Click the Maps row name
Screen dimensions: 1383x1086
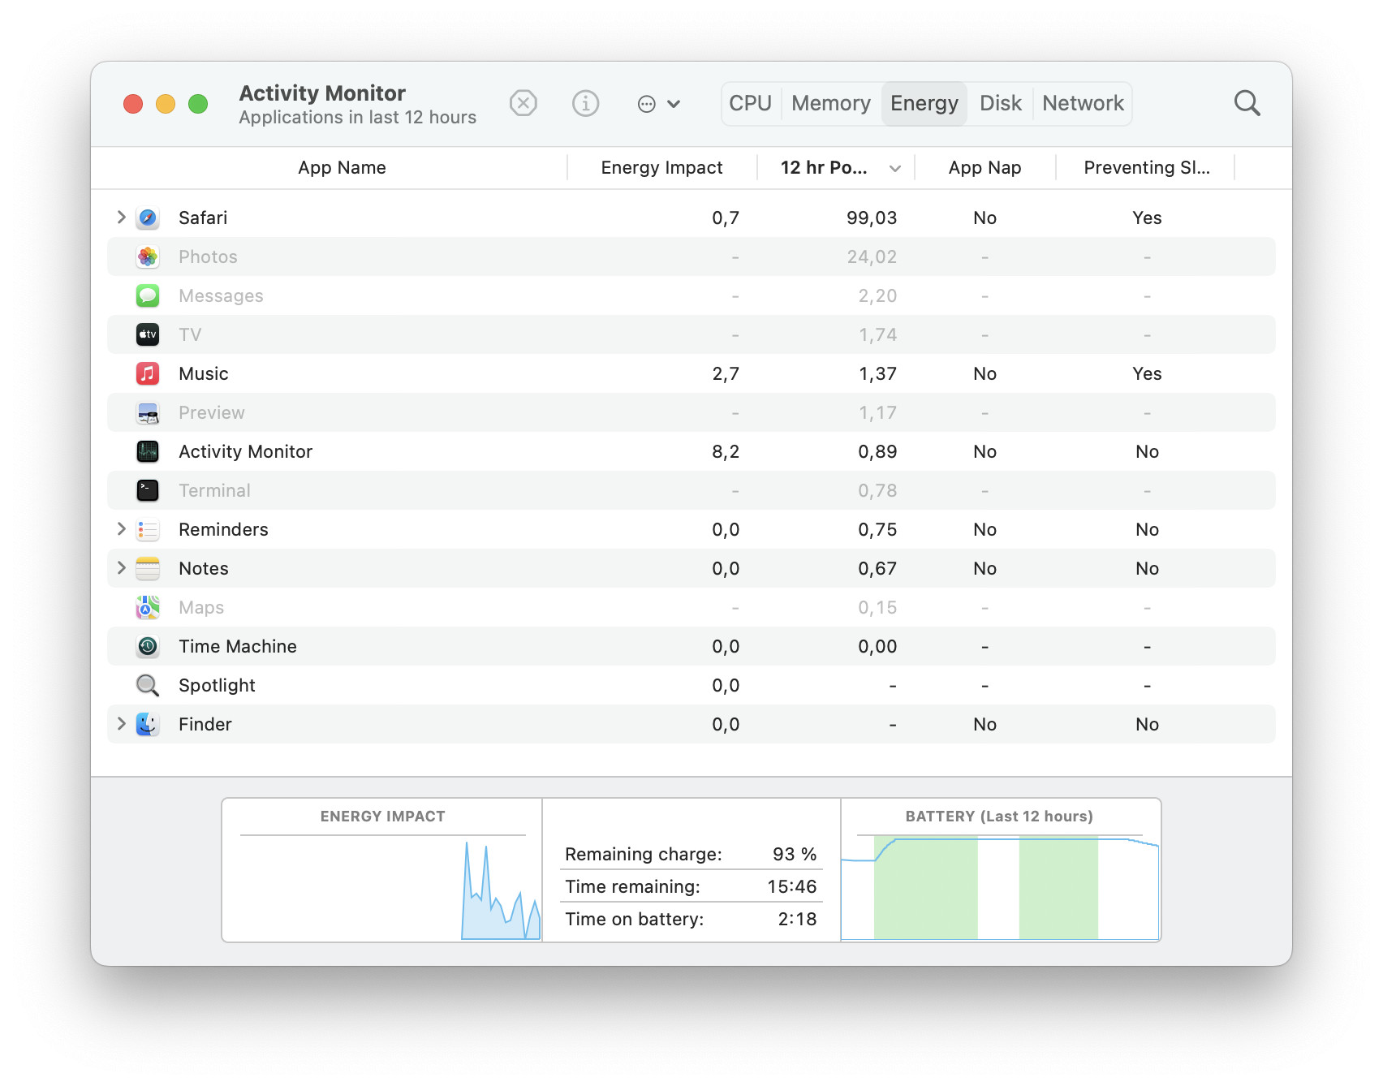(201, 608)
